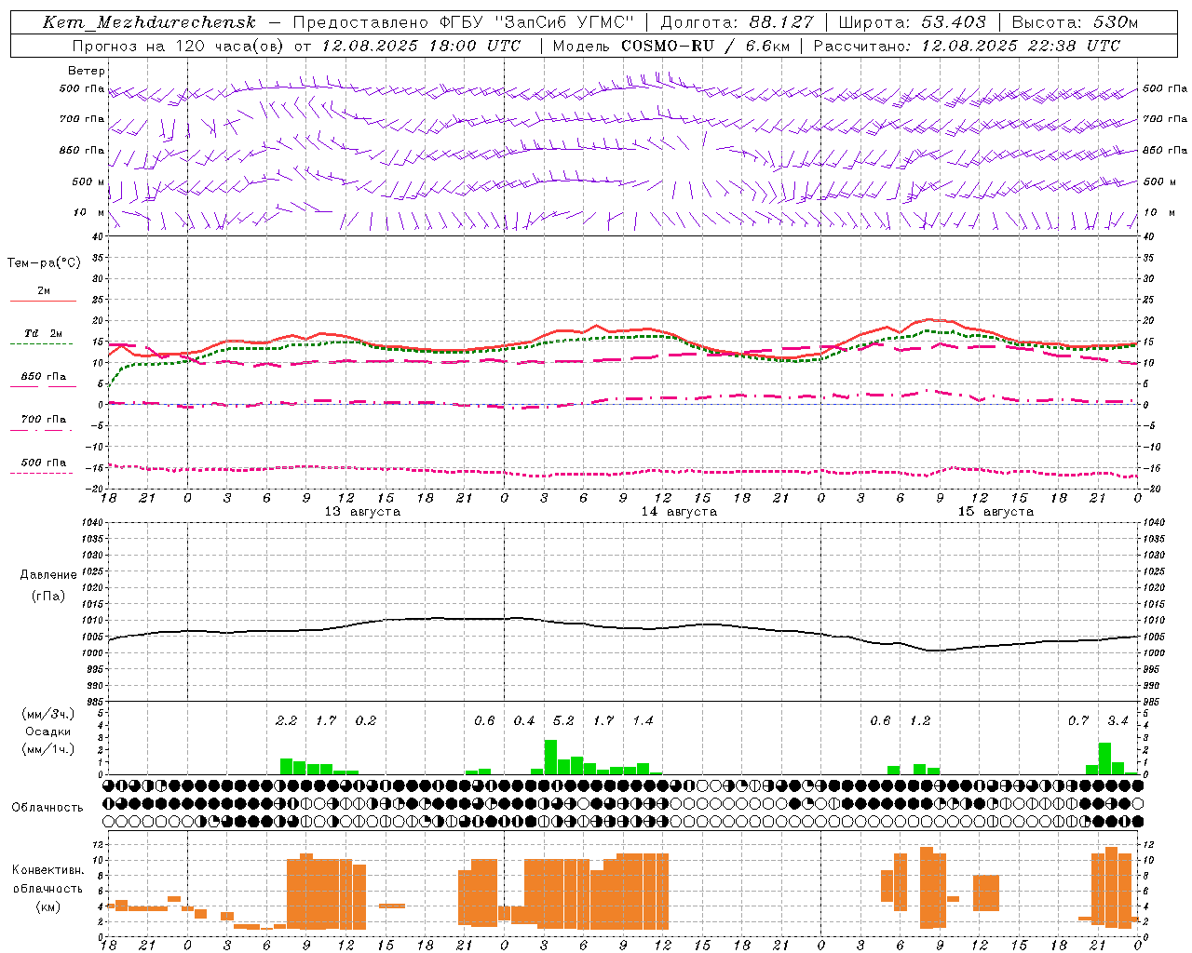Click the 'Прогноз на 120 часа(ов)' forecast text
The width and height of the screenshot is (1192, 953).
179,46
